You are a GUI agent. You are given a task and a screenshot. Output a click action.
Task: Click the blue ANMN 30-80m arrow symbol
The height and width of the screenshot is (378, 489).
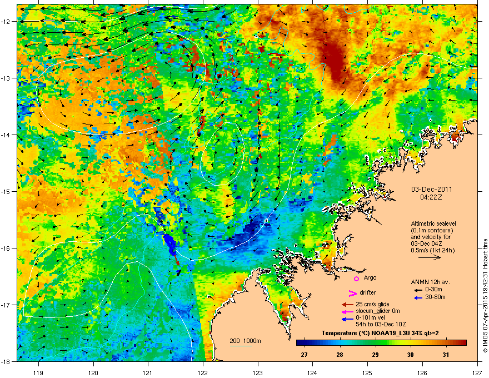point(418,298)
